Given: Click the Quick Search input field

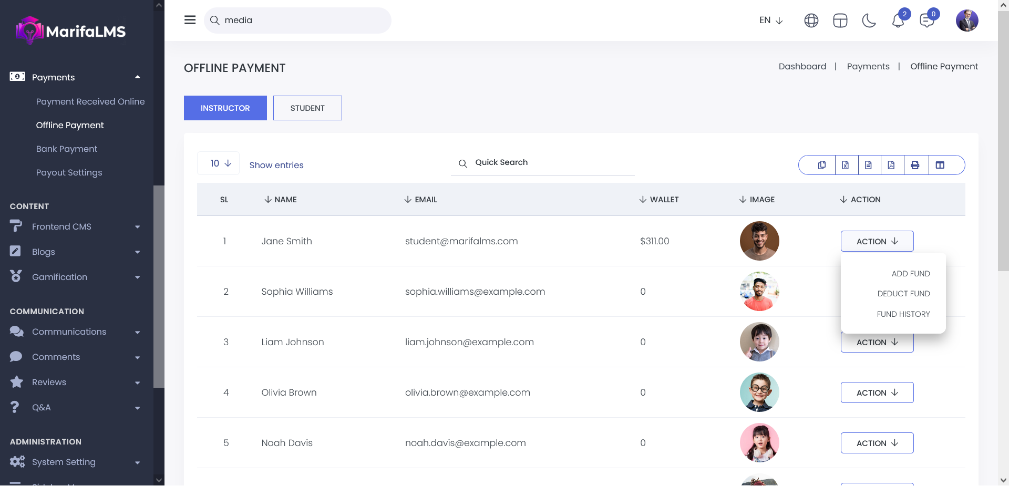Looking at the screenshot, I should click(552, 163).
